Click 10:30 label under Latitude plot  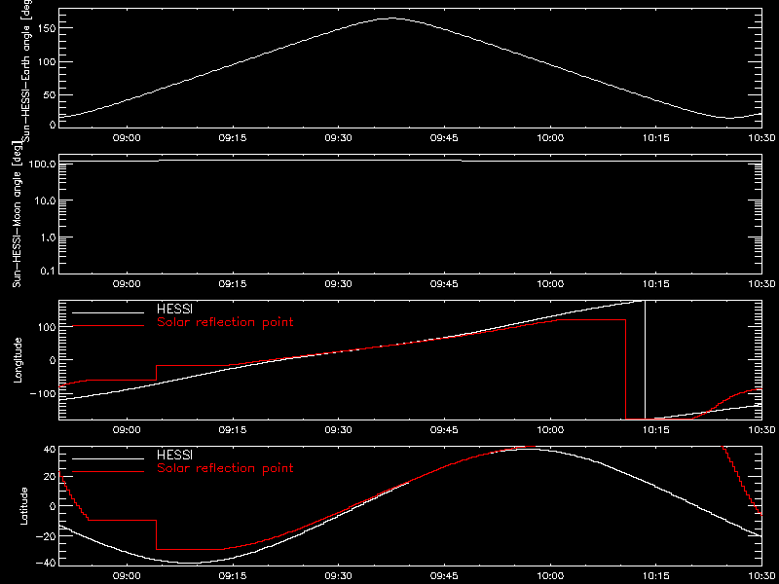tap(761, 575)
